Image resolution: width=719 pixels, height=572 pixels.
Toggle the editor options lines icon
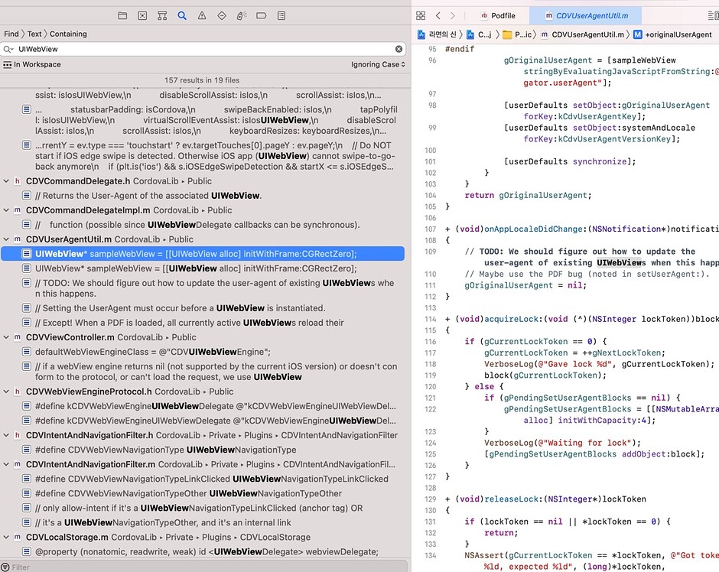coord(713,15)
